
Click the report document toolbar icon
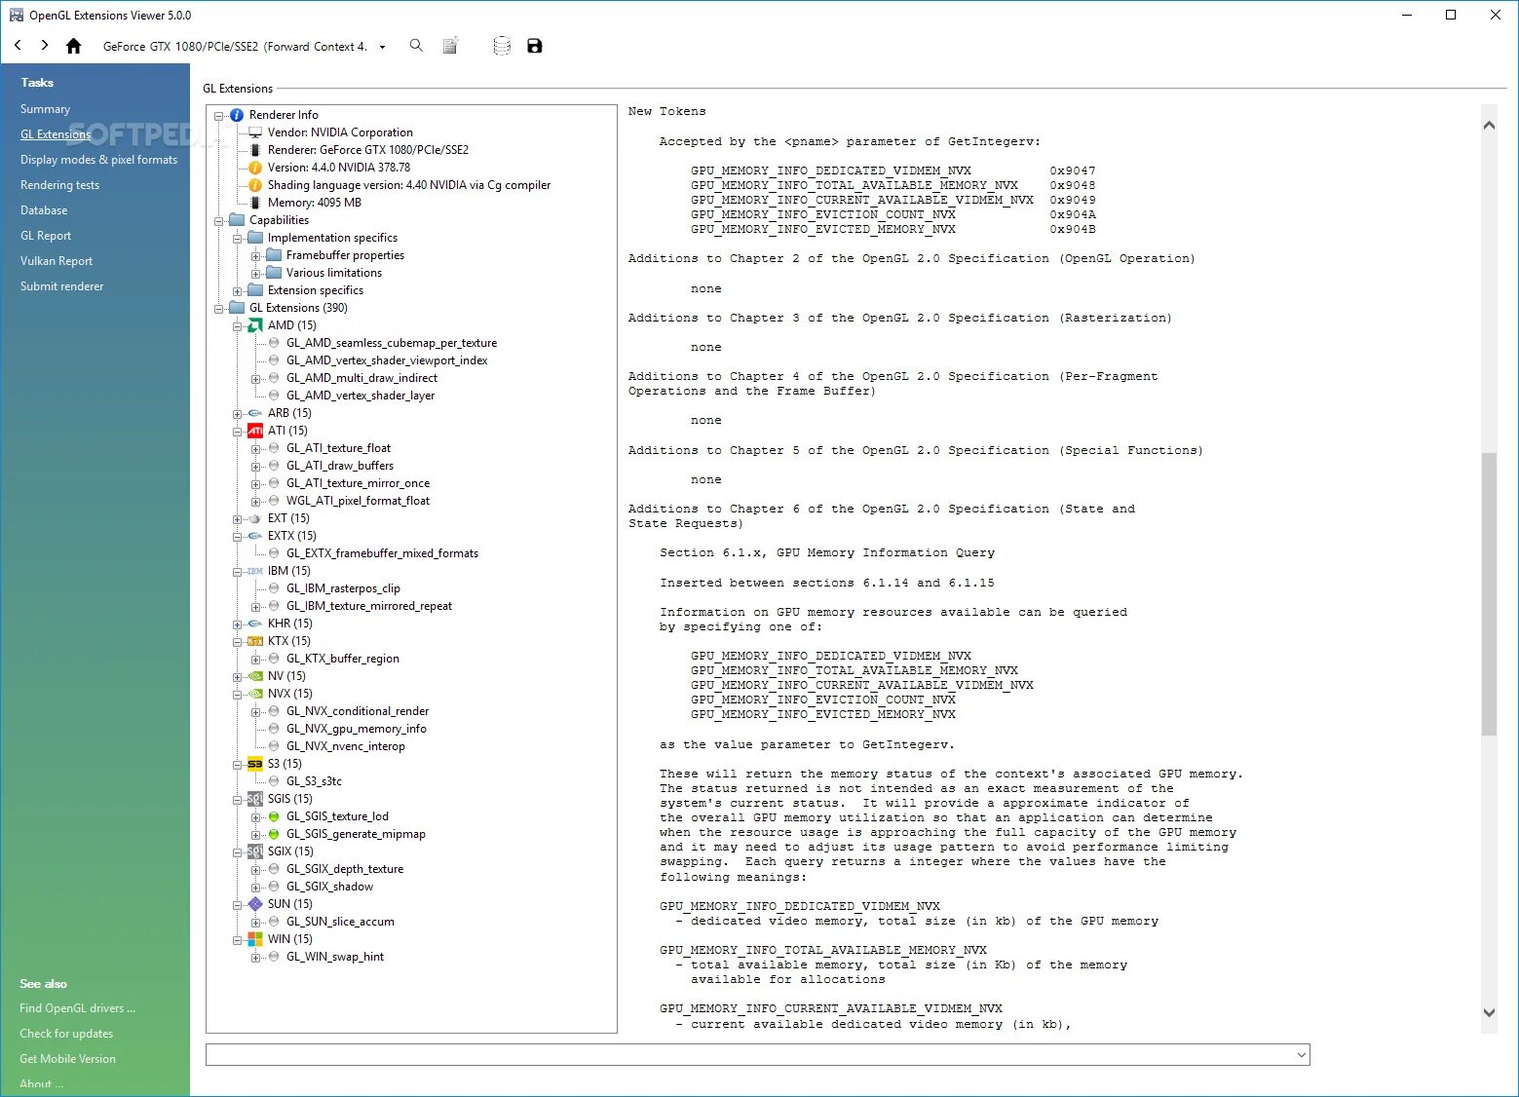[x=450, y=46]
